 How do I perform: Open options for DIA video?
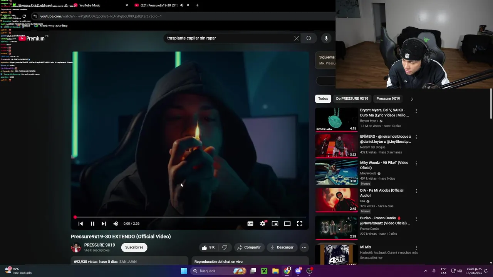pyautogui.click(x=416, y=191)
